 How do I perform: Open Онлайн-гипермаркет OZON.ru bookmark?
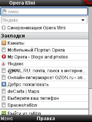[44, 78]
